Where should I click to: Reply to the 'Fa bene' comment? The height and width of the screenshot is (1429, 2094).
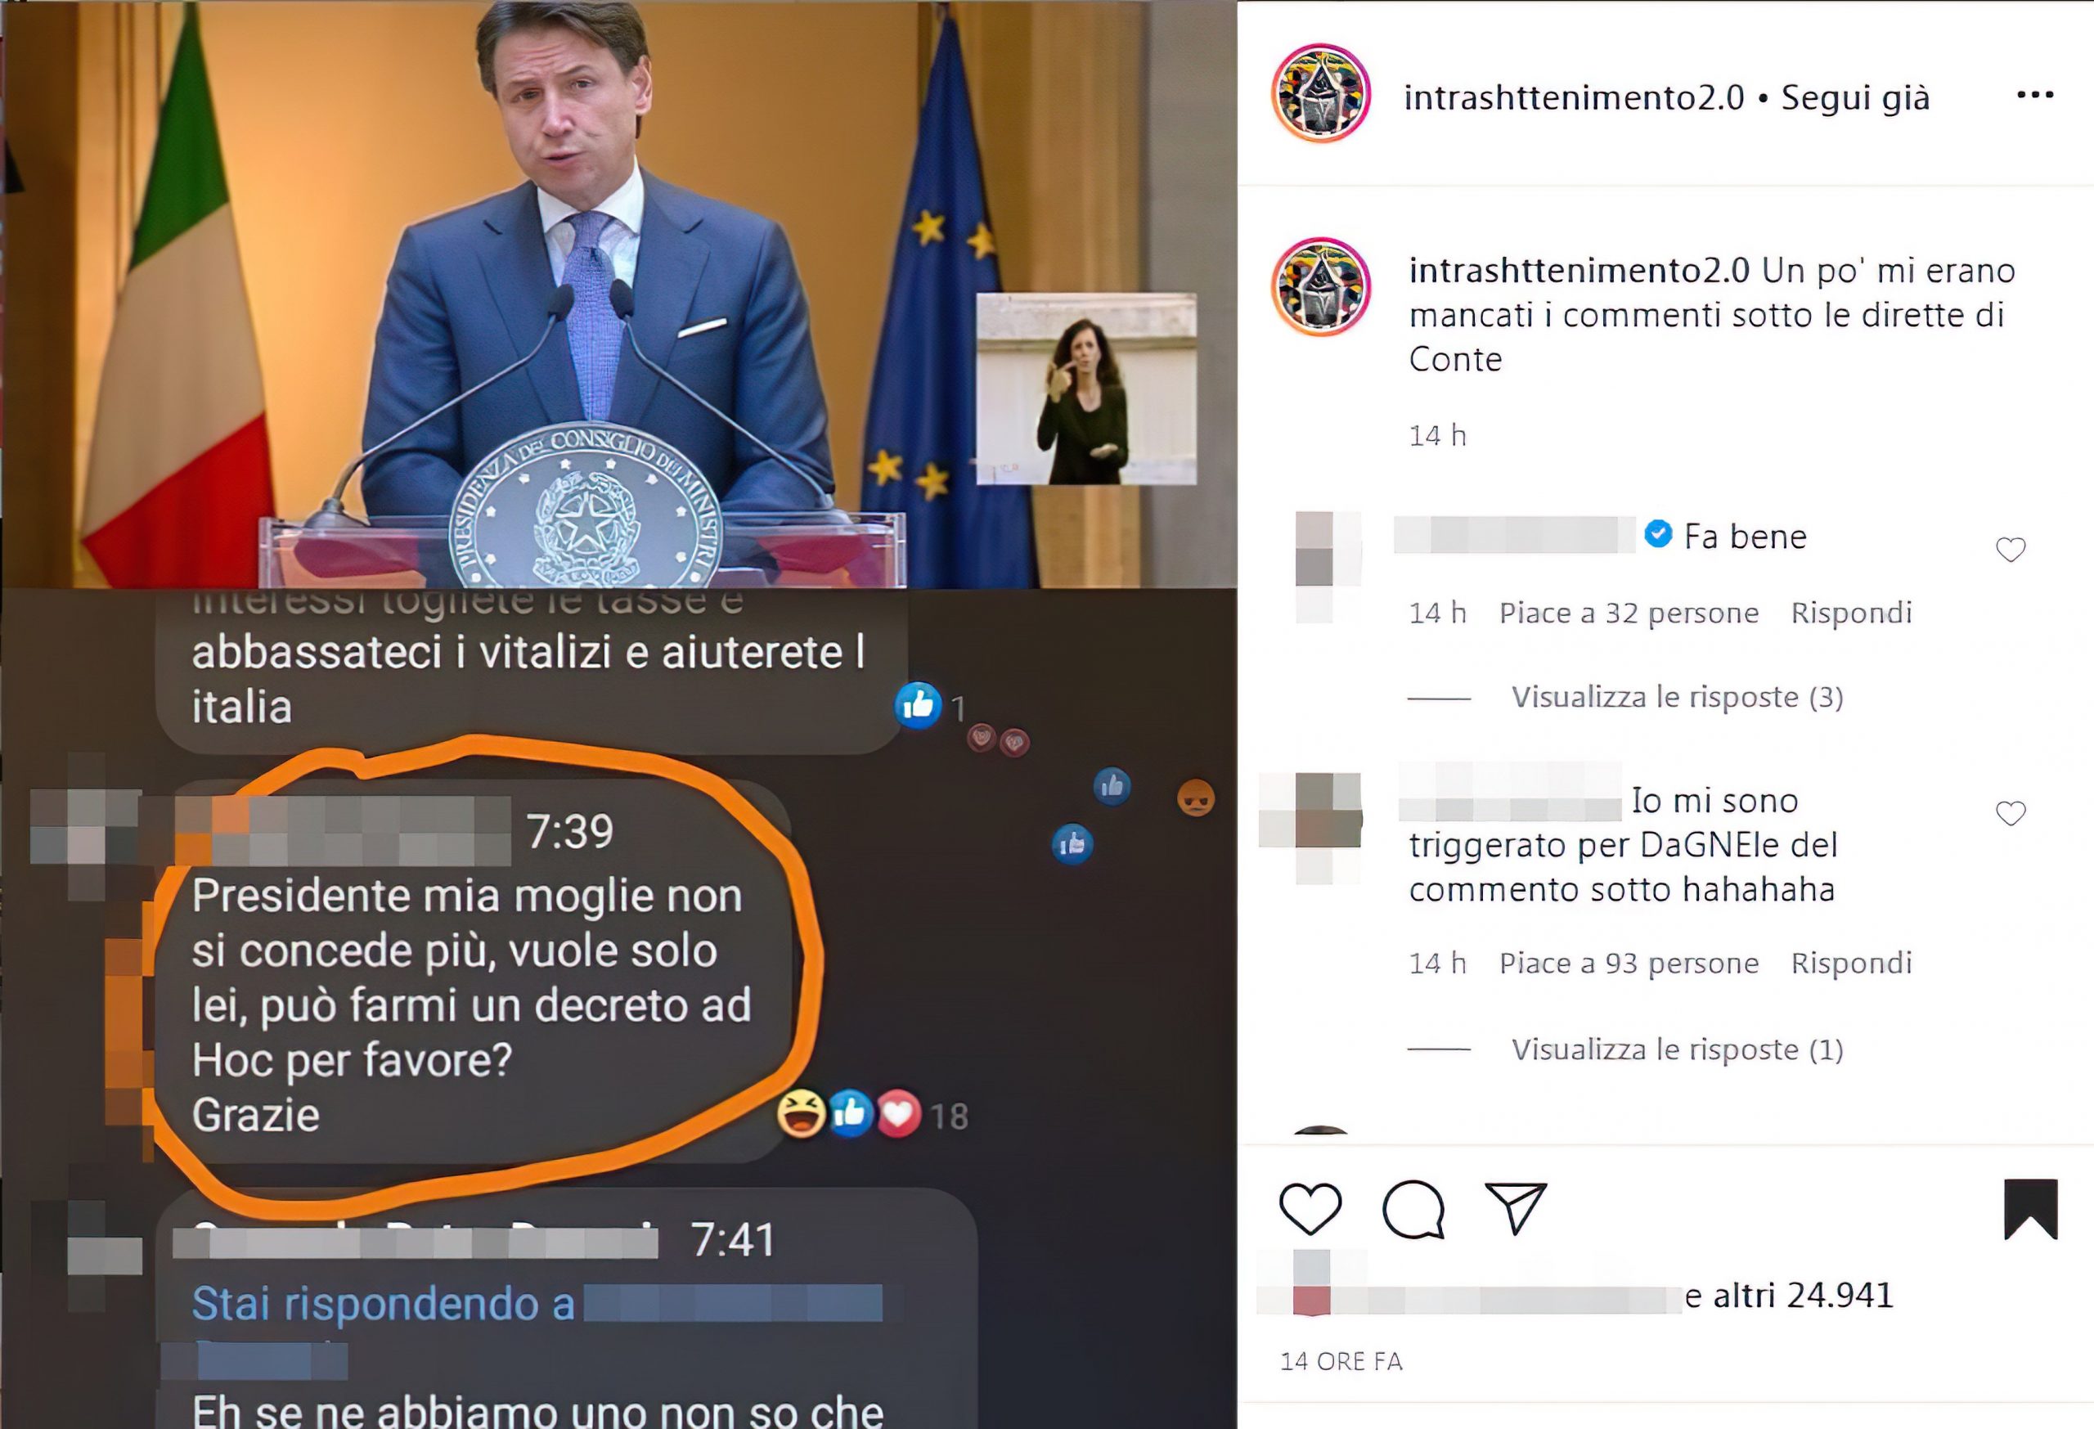pos(1851,613)
